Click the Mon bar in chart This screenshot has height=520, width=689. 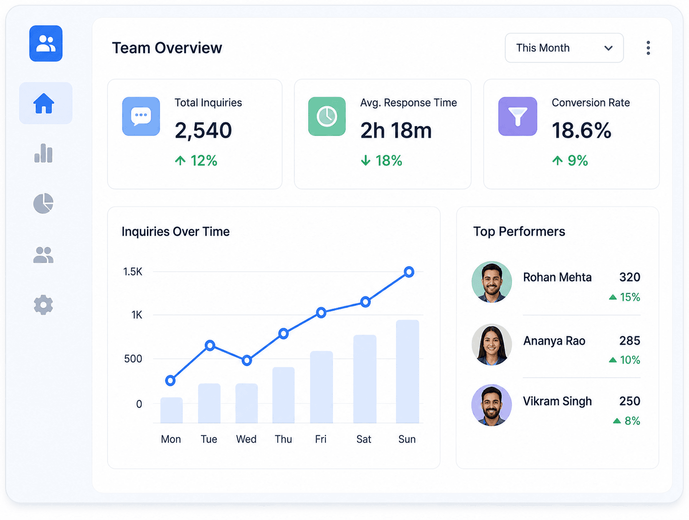(x=171, y=410)
